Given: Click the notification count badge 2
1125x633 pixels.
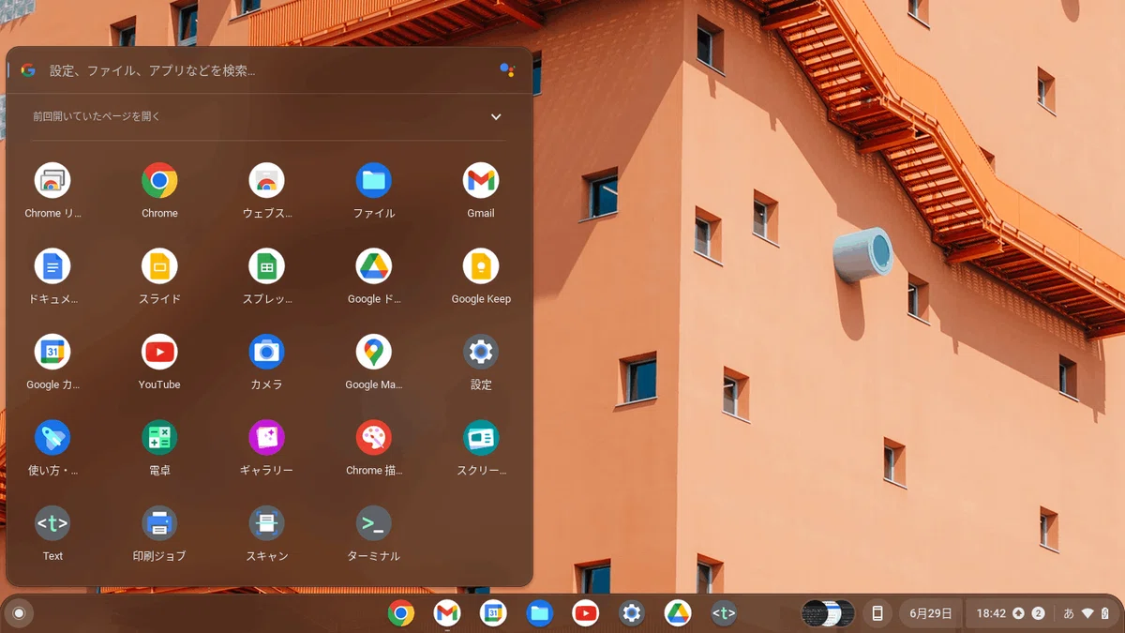Looking at the screenshot, I should coord(1038,613).
